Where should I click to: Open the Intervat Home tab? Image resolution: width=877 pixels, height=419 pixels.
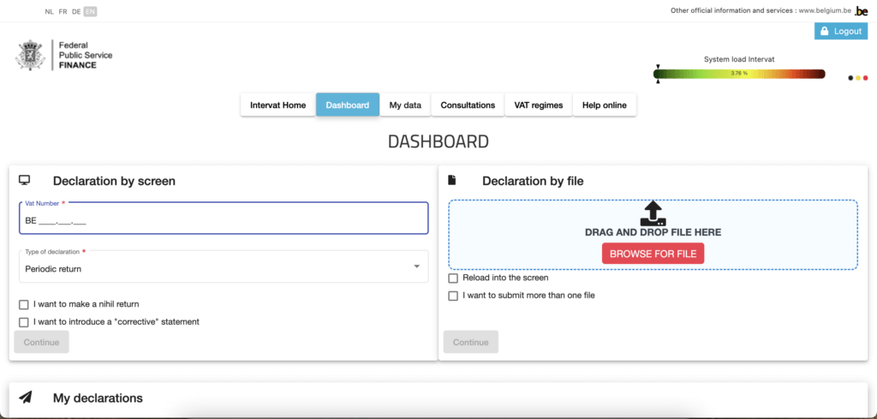coord(278,105)
